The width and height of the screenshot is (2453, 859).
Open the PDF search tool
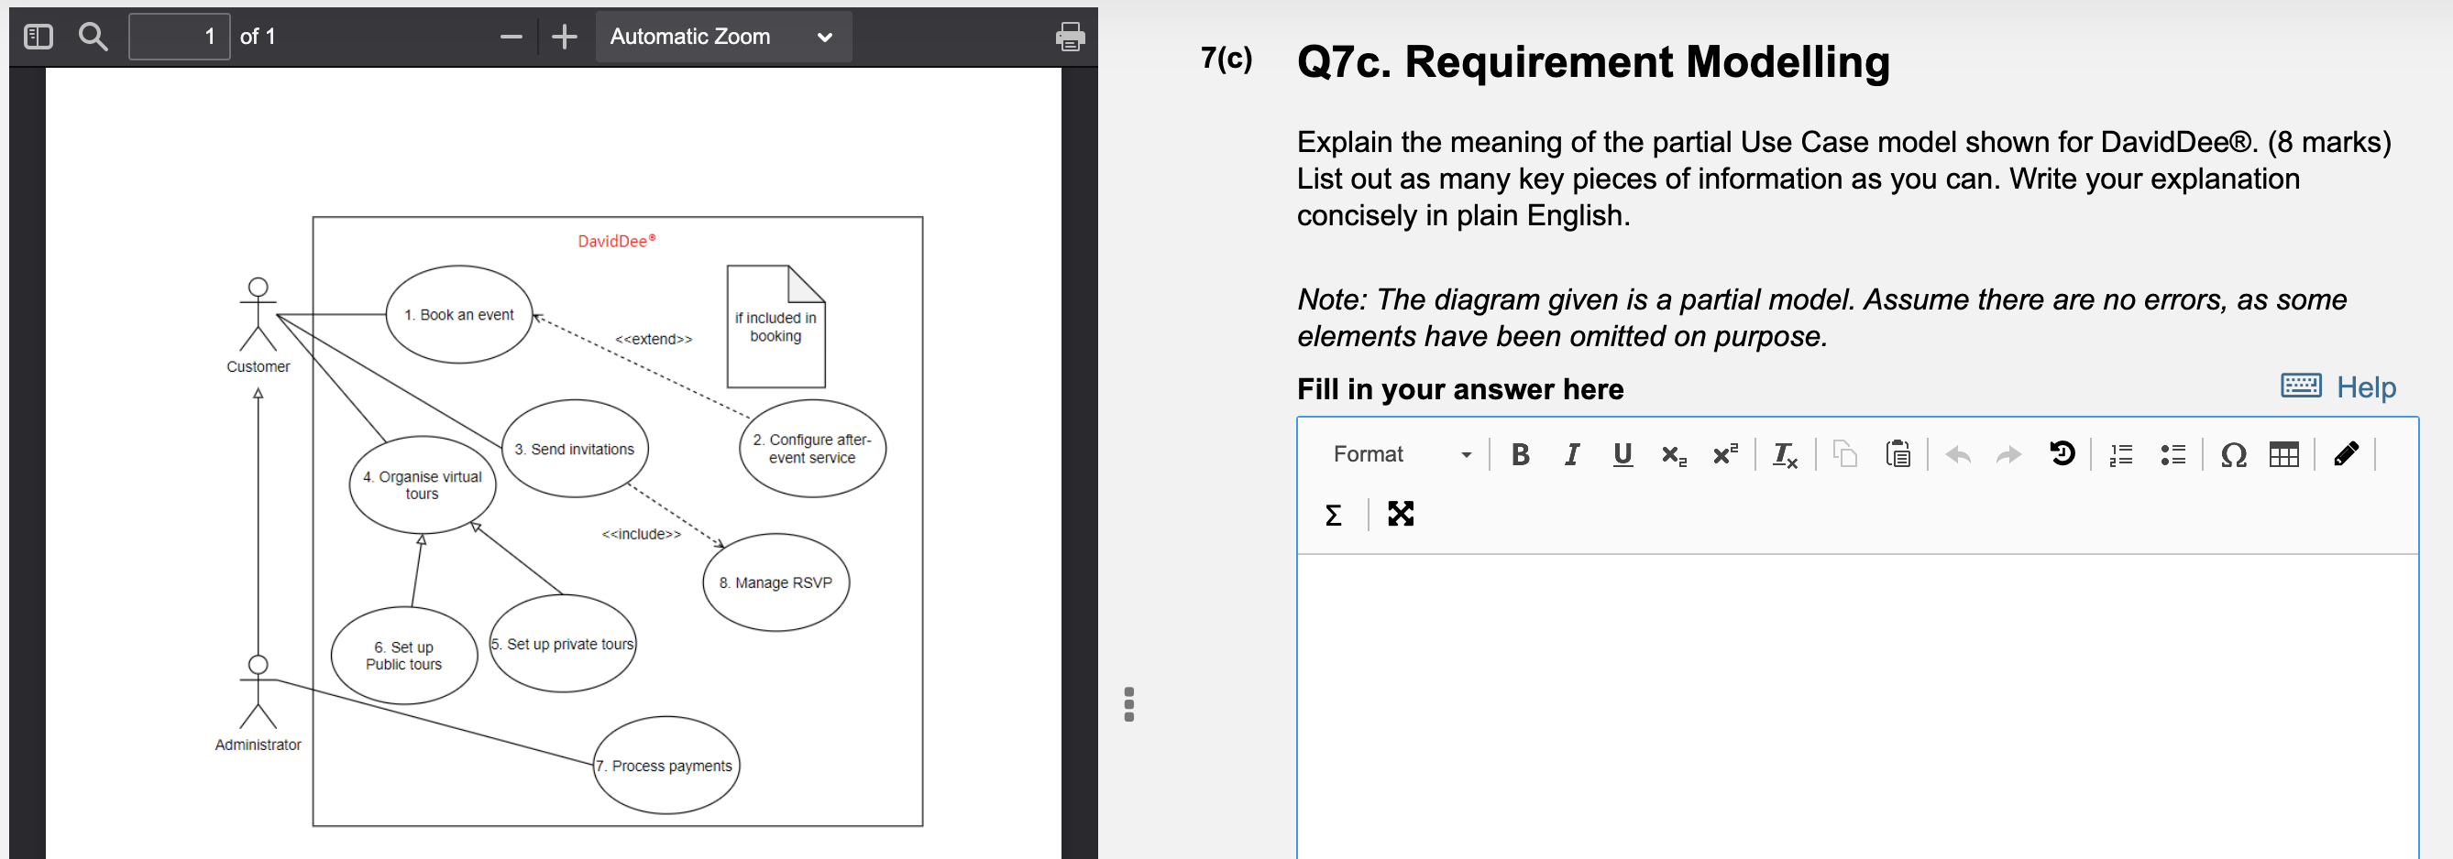[x=93, y=36]
